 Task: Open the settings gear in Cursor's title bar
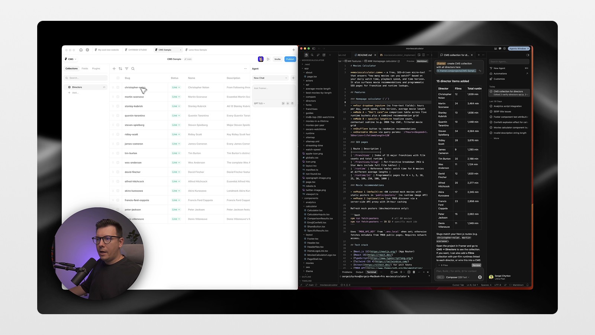[504, 48]
